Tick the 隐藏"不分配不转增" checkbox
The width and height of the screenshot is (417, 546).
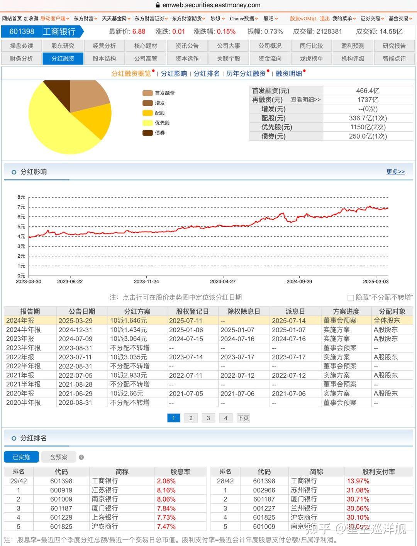click(x=351, y=298)
